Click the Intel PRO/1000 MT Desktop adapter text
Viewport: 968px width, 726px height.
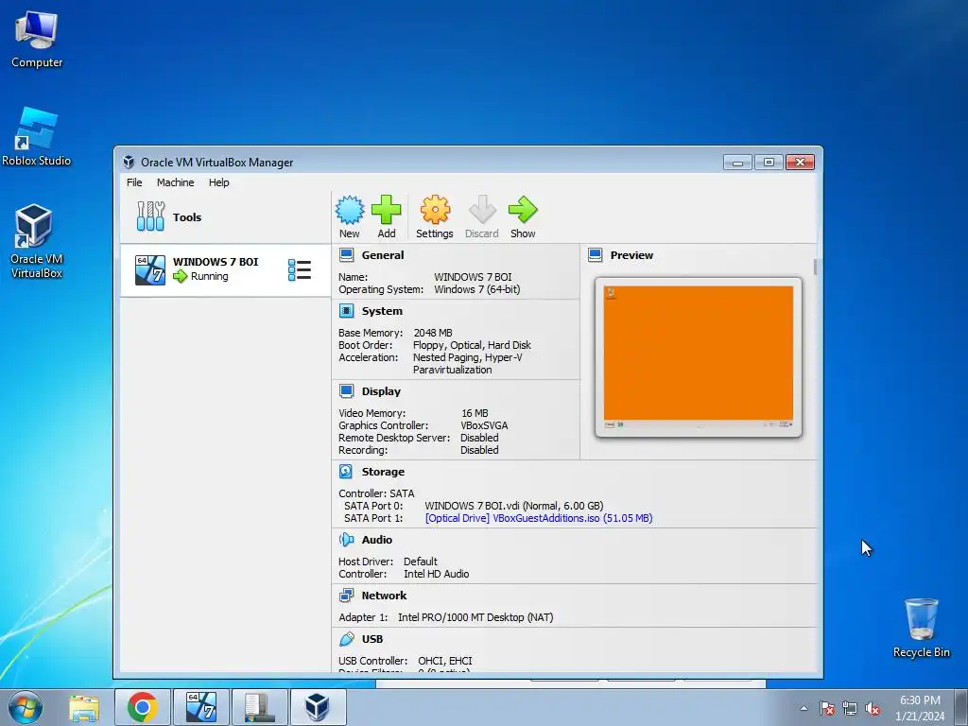coord(475,617)
